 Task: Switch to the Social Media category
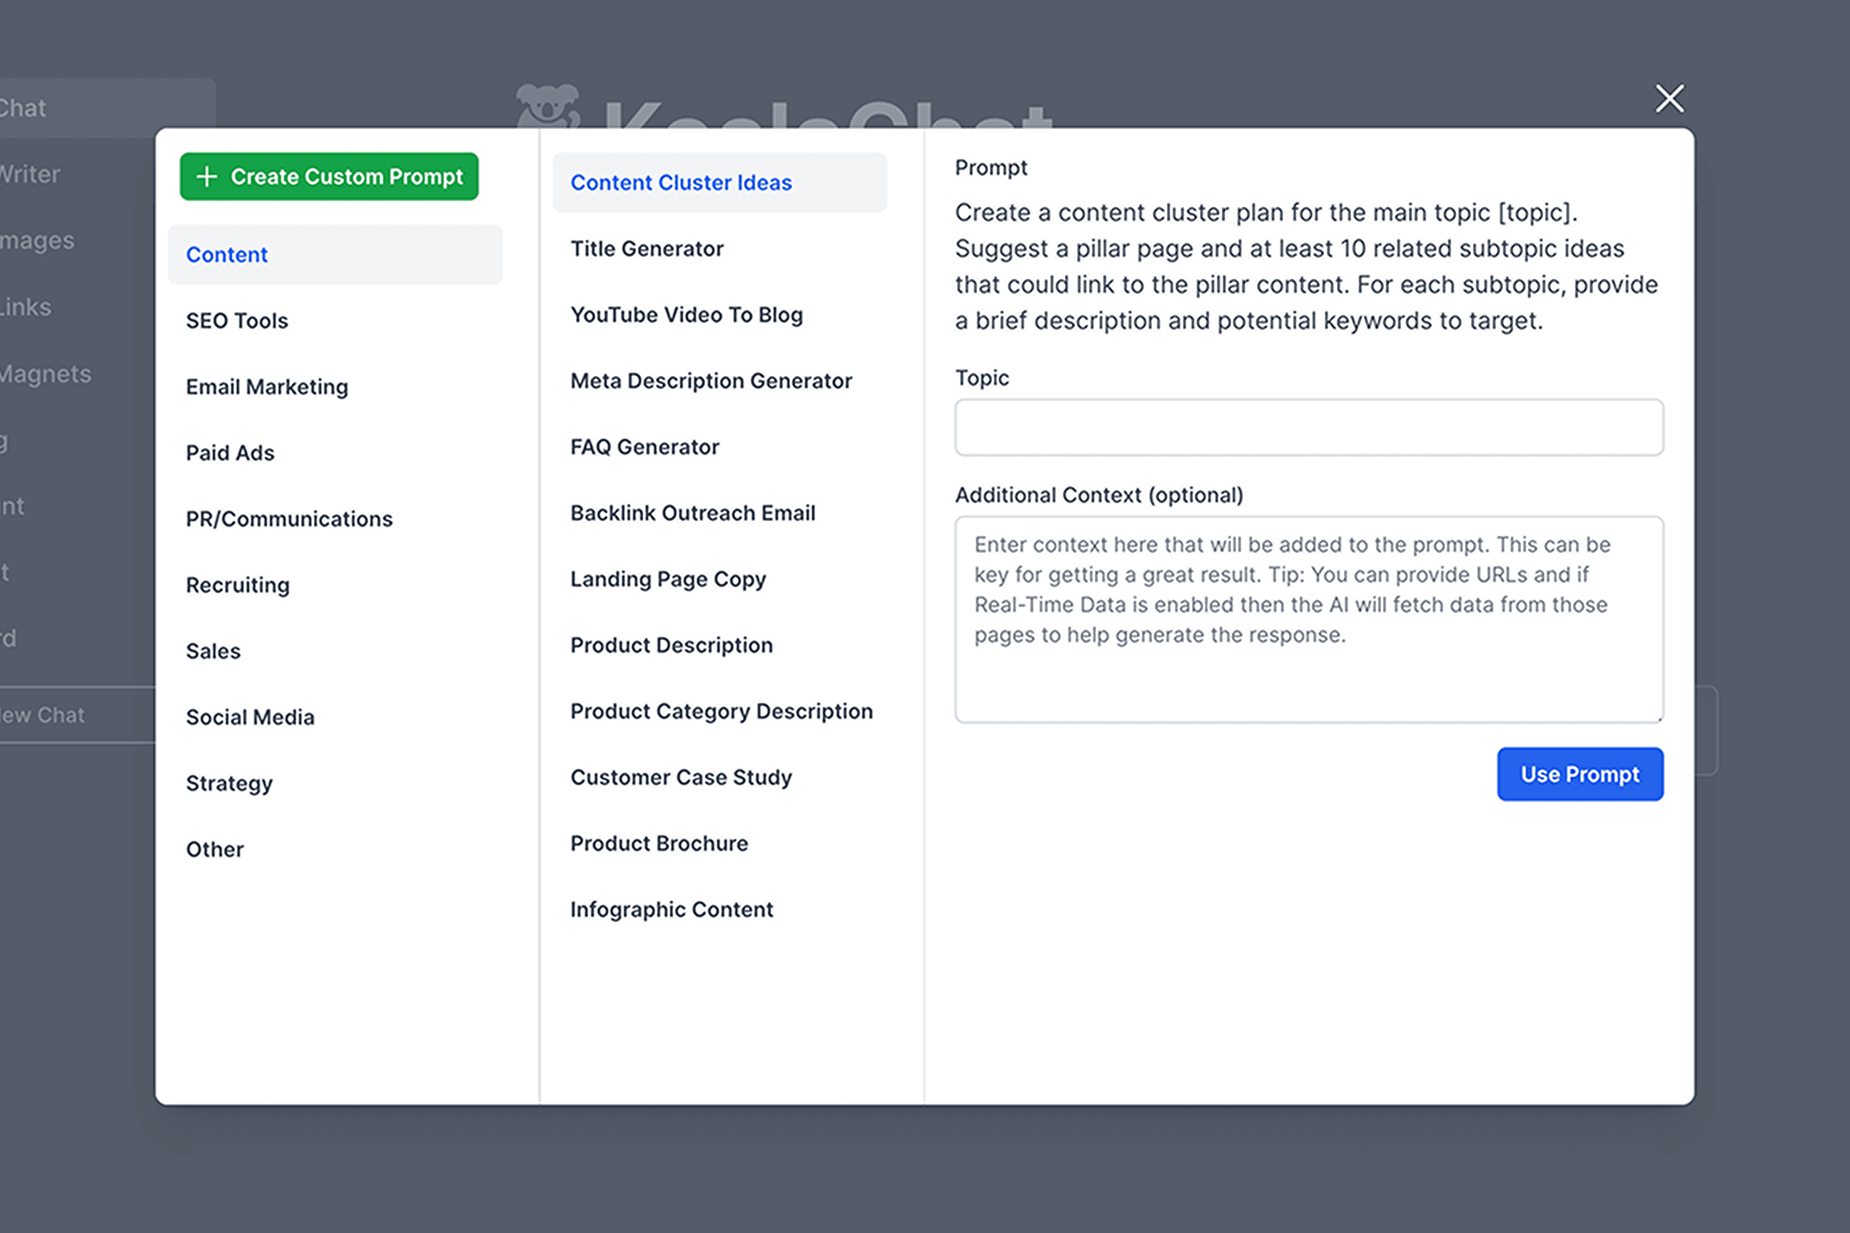[x=249, y=717]
